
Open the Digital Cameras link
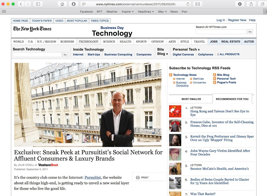pos(183,55)
